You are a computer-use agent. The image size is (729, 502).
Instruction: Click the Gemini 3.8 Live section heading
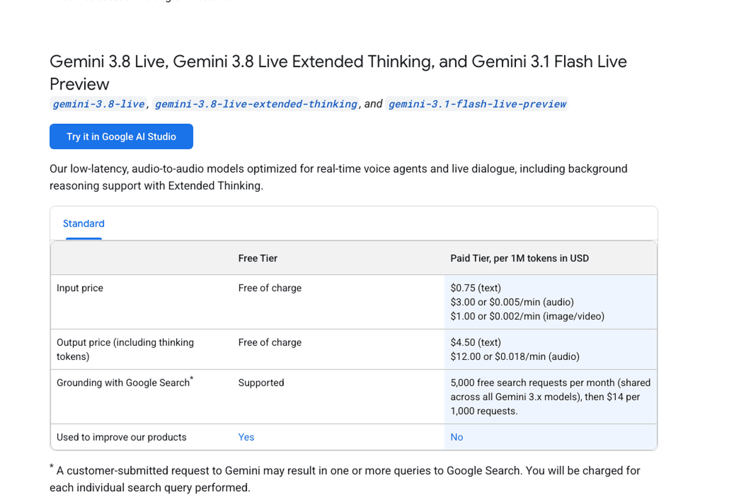click(338, 73)
